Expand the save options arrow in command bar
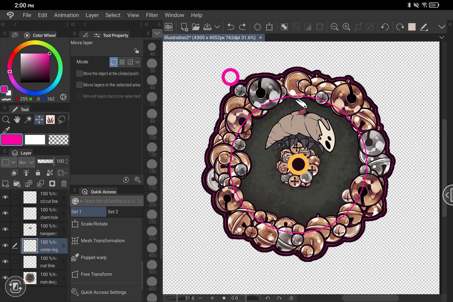The width and height of the screenshot is (453, 302). pos(217,27)
